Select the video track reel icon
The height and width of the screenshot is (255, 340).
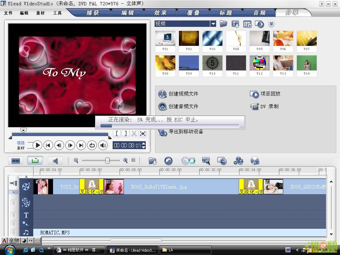[26, 186]
